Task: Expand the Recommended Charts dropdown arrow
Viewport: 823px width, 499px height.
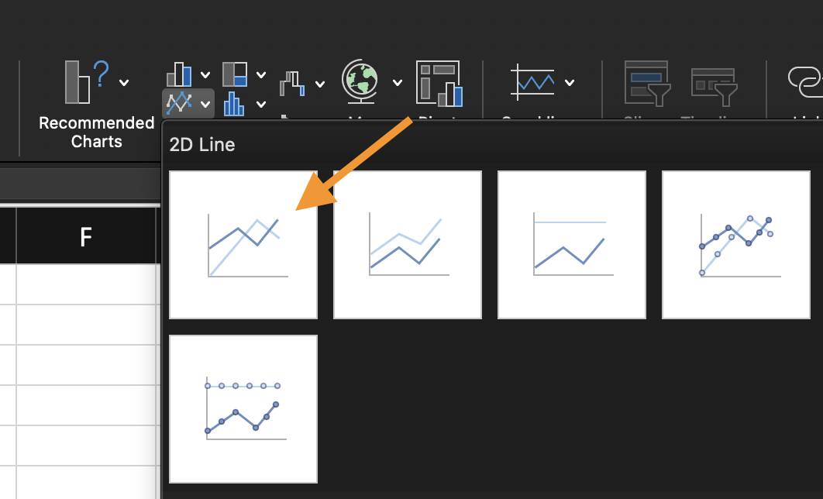Action: (124, 82)
